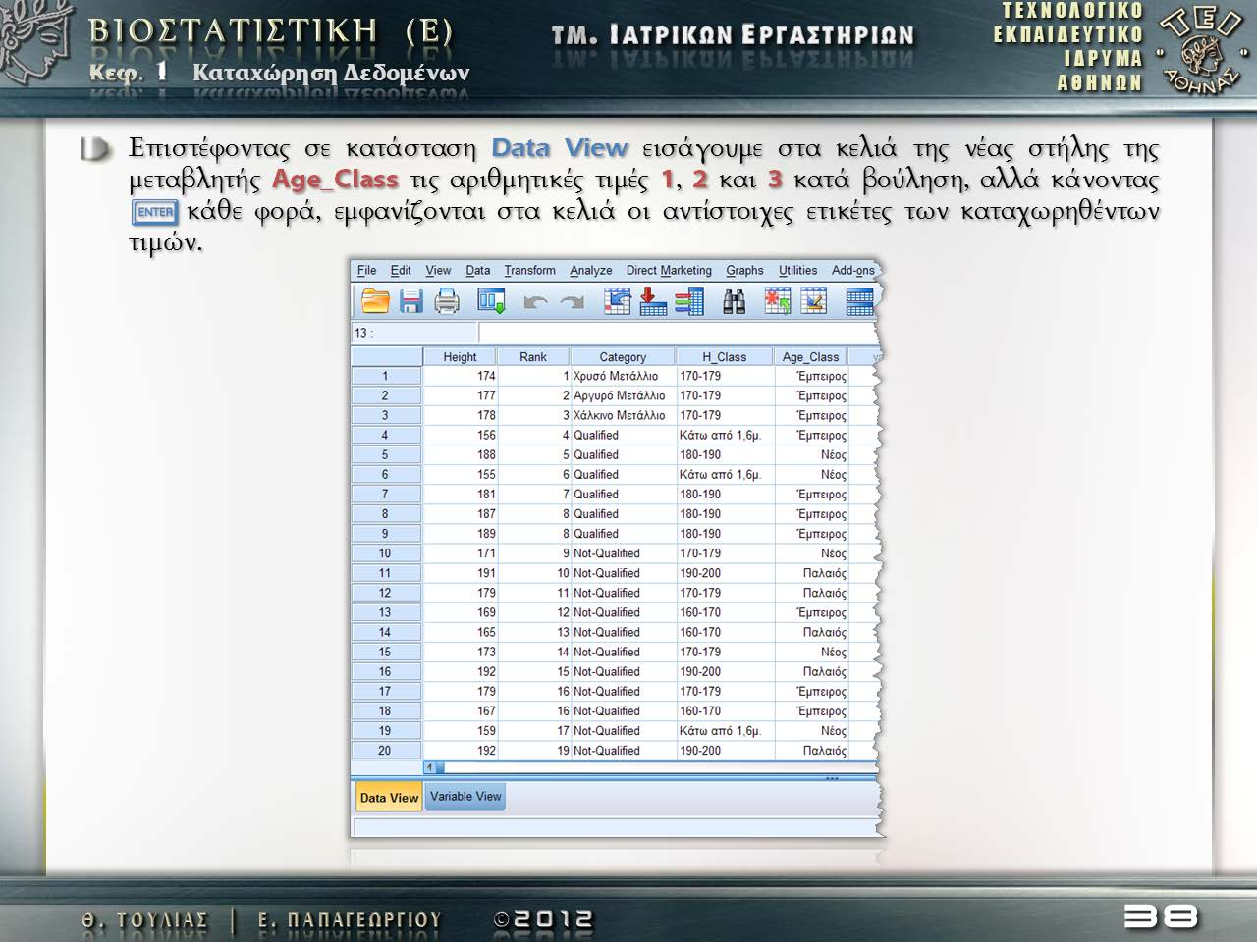Click Not-Qualified cell in row 10

point(624,553)
